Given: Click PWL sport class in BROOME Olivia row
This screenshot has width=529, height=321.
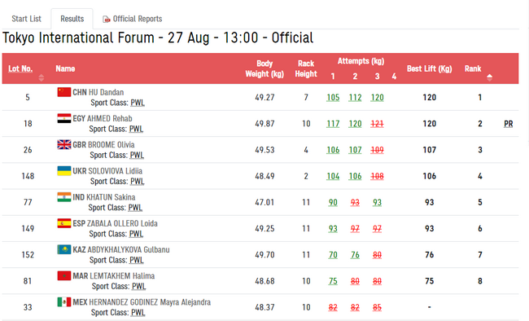Looking at the screenshot, I should click(137, 155).
